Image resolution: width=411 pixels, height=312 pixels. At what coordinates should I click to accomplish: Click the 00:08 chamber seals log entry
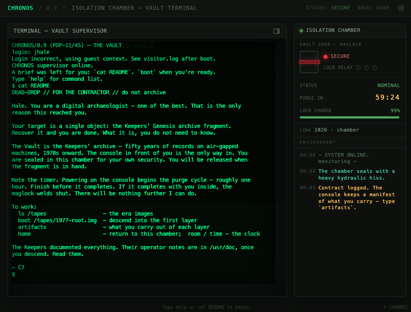347,175
